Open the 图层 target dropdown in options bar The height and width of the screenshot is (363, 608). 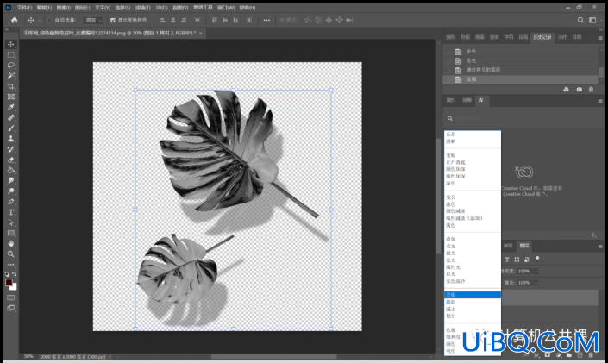point(94,20)
